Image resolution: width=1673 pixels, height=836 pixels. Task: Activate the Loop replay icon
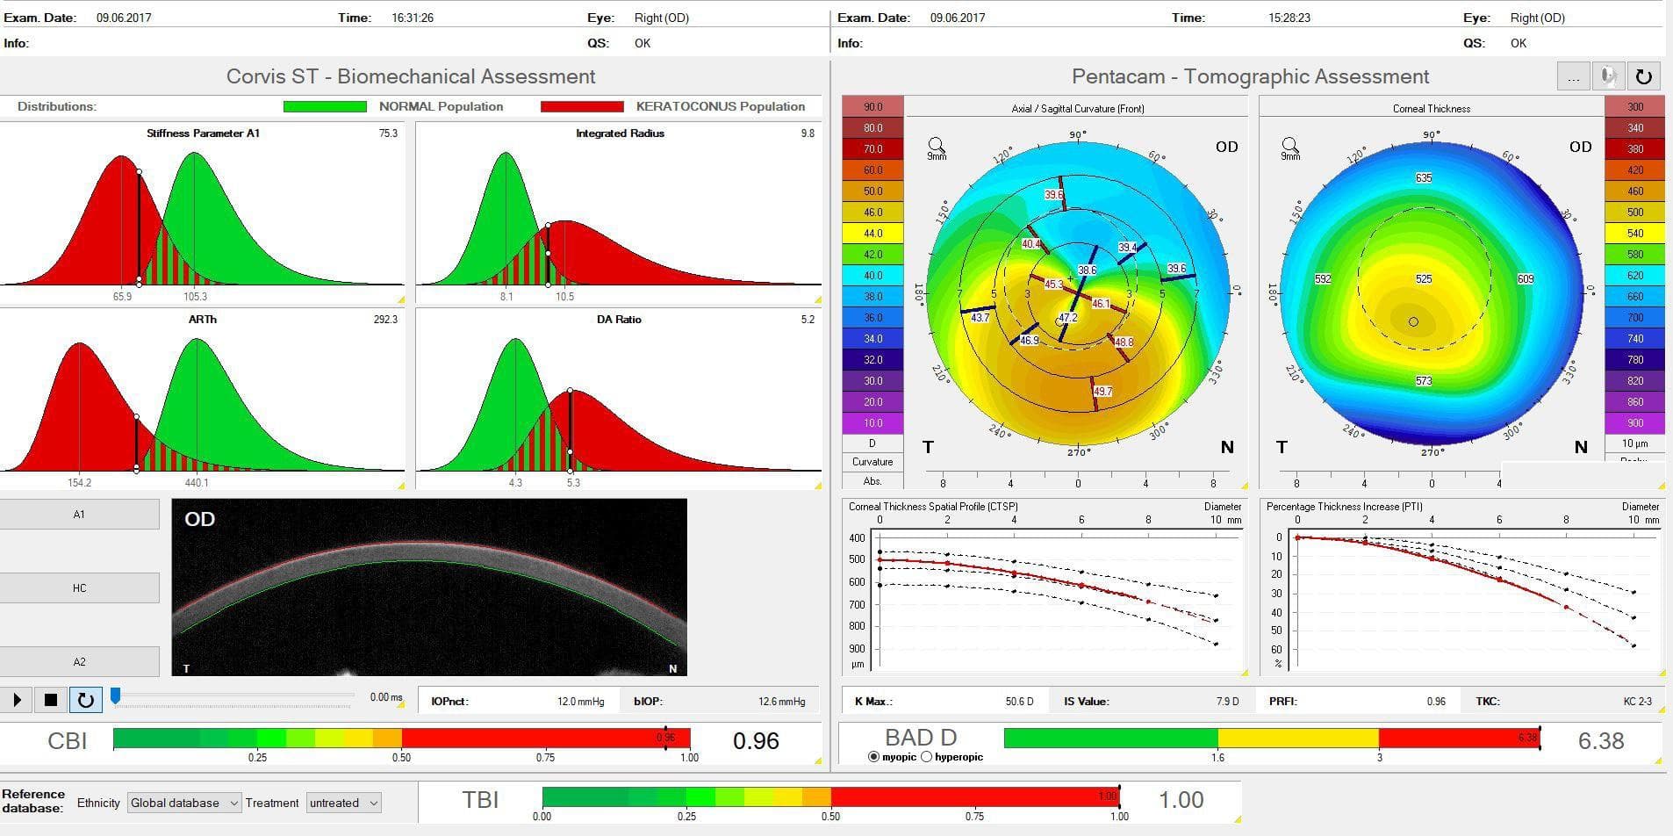pyautogui.click(x=84, y=700)
